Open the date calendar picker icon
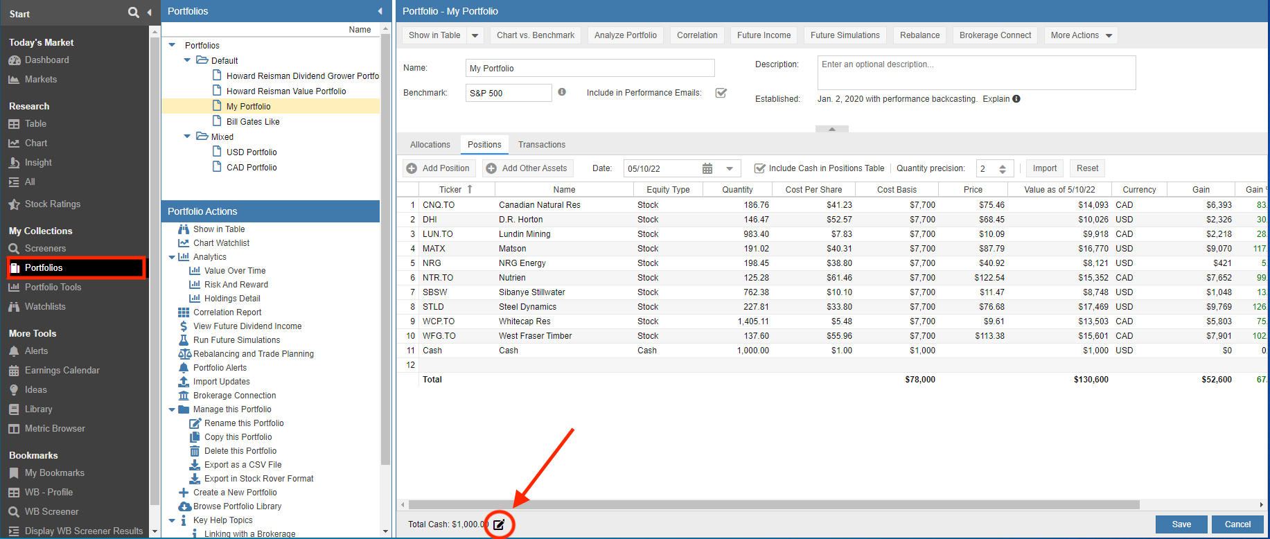The image size is (1270, 539). click(x=707, y=168)
